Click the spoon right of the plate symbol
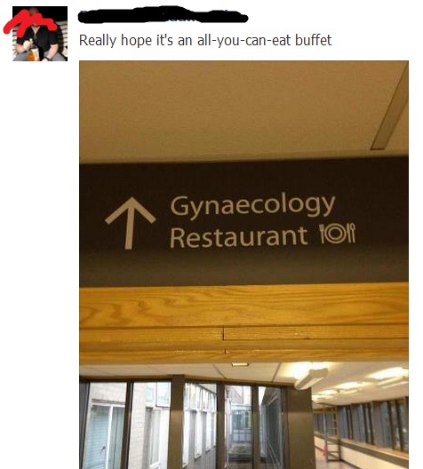This screenshot has height=469, width=423. pos(353,233)
